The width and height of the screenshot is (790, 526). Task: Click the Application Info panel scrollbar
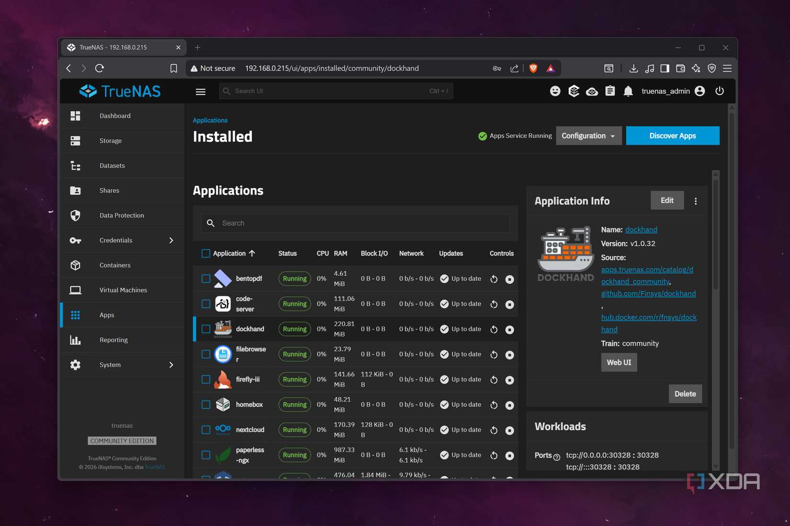point(716,234)
